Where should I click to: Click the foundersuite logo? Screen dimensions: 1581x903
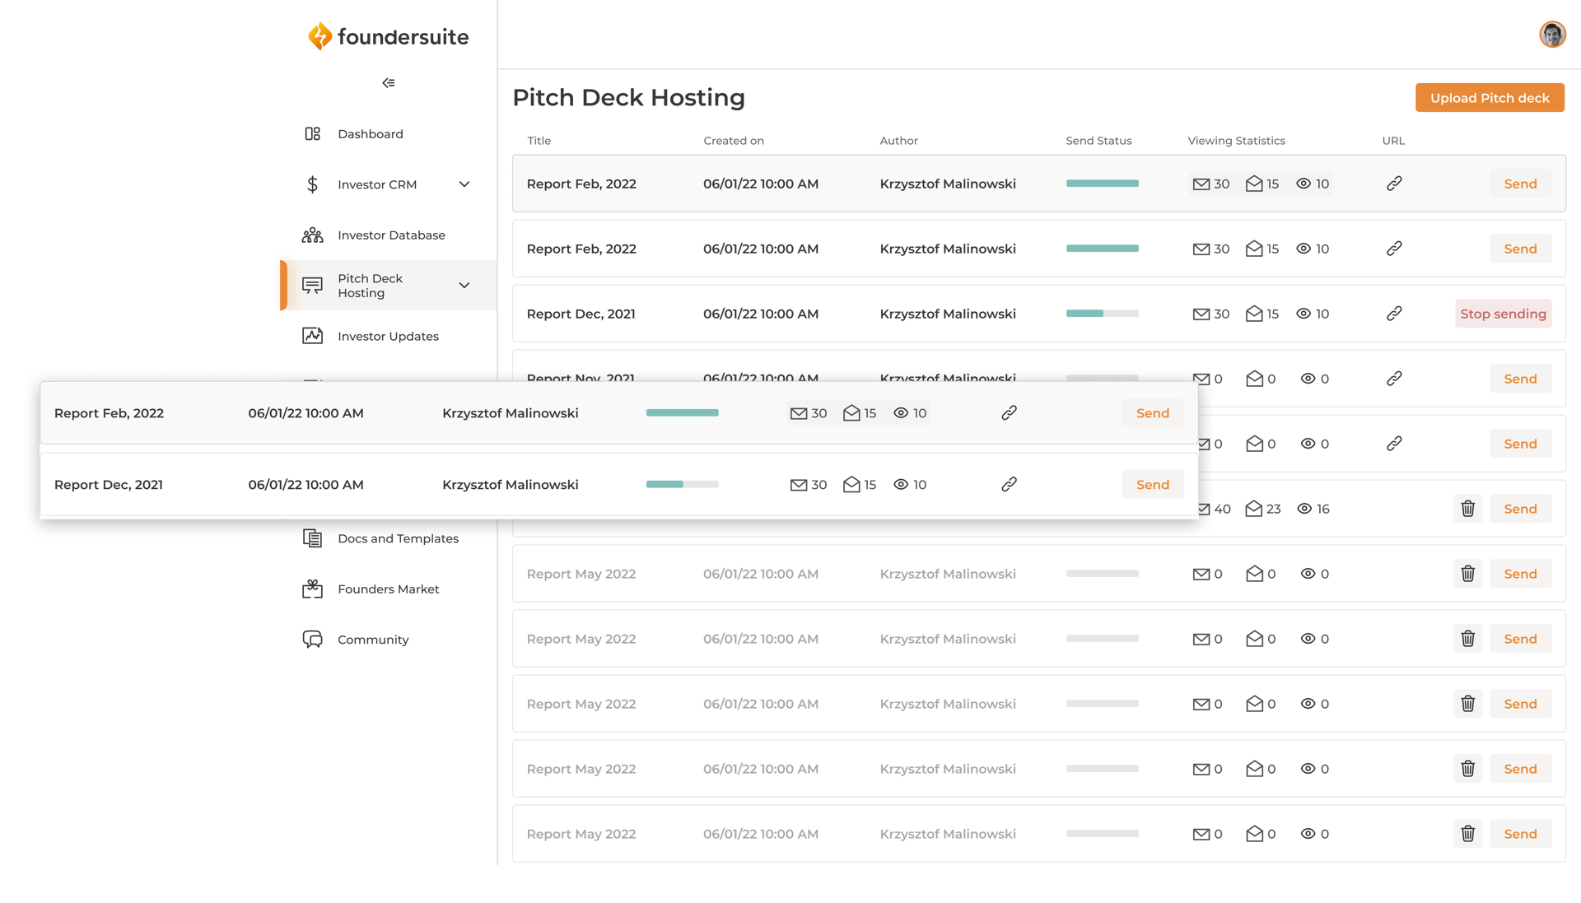[388, 37]
